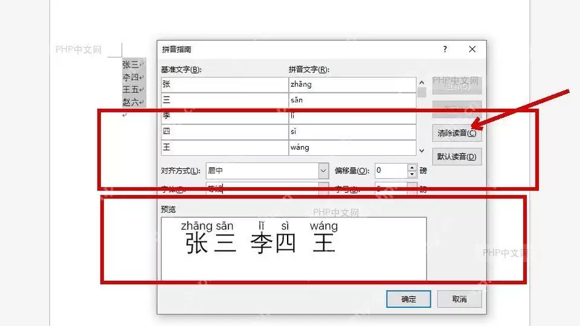580x326 pixels.
Task: Click the pinyin field lǐ
Action: [352, 116]
